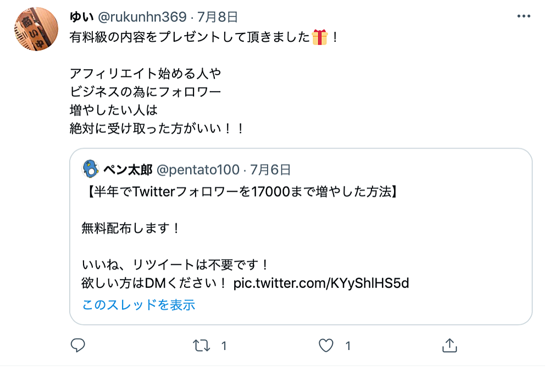Viewport: 549px width, 368px height.
Task: Open the 7月8日 tweet timestamp
Action: pos(218,17)
